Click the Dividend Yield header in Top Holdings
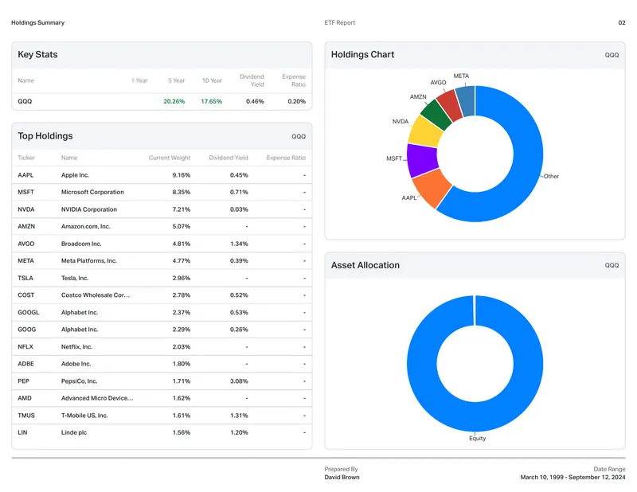This screenshot has width=637, height=492. click(229, 158)
